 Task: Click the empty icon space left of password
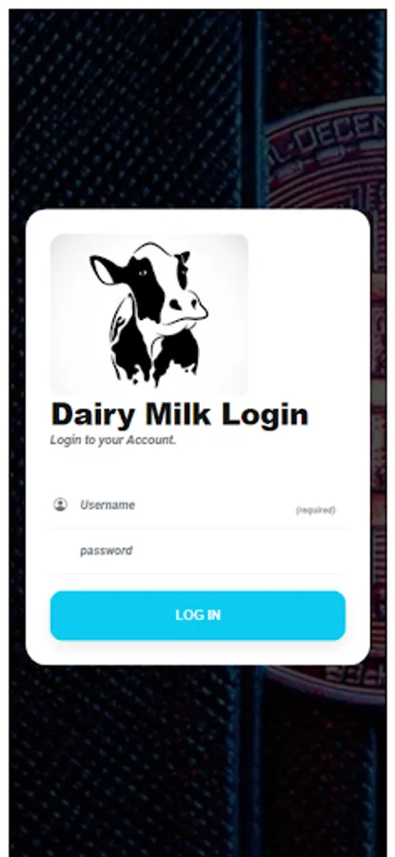point(60,550)
